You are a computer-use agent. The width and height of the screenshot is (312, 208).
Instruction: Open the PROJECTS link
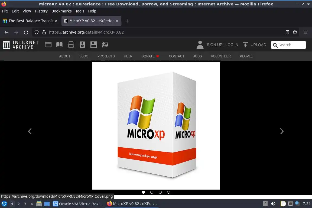(x=106, y=56)
